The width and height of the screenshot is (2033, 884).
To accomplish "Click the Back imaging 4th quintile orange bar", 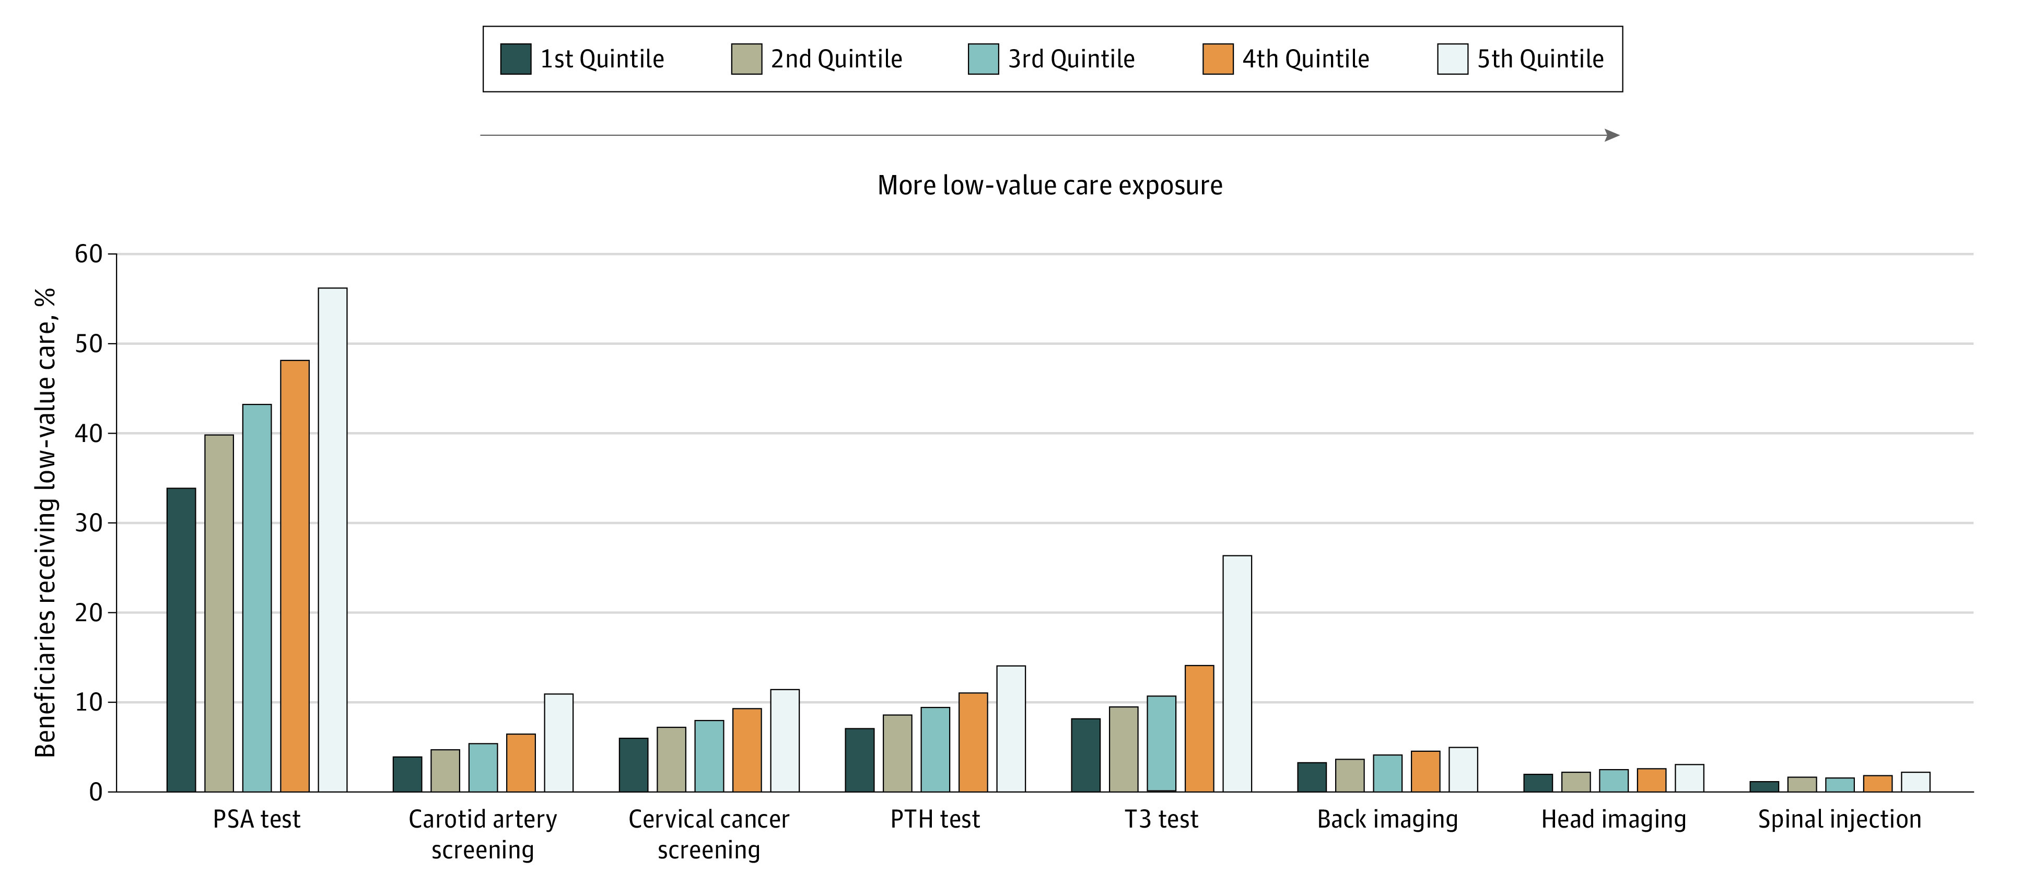I will point(1426,771).
